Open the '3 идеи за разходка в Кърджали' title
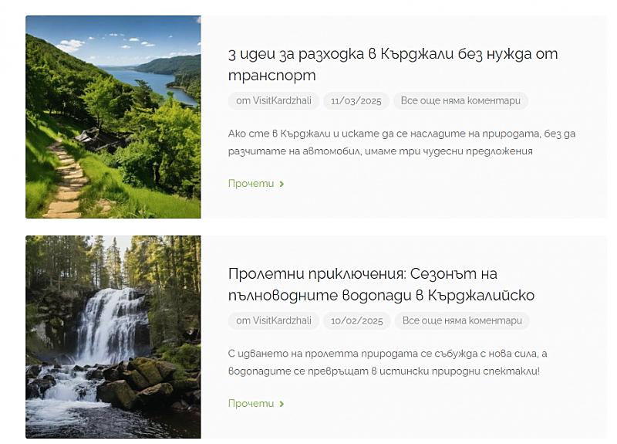Image resolution: width=617 pixels, height=444 pixels. point(393,64)
